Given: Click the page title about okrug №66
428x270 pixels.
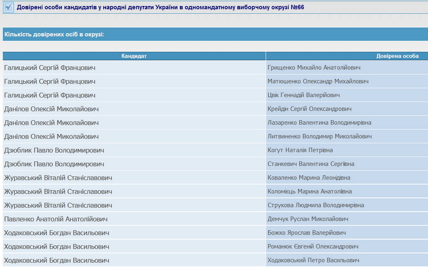Looking at the screenshot, I should [160, 7].
